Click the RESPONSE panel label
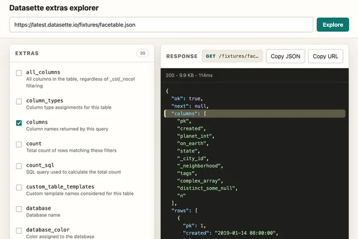Viewport: 358px width, 239px height. pos(182,56)
